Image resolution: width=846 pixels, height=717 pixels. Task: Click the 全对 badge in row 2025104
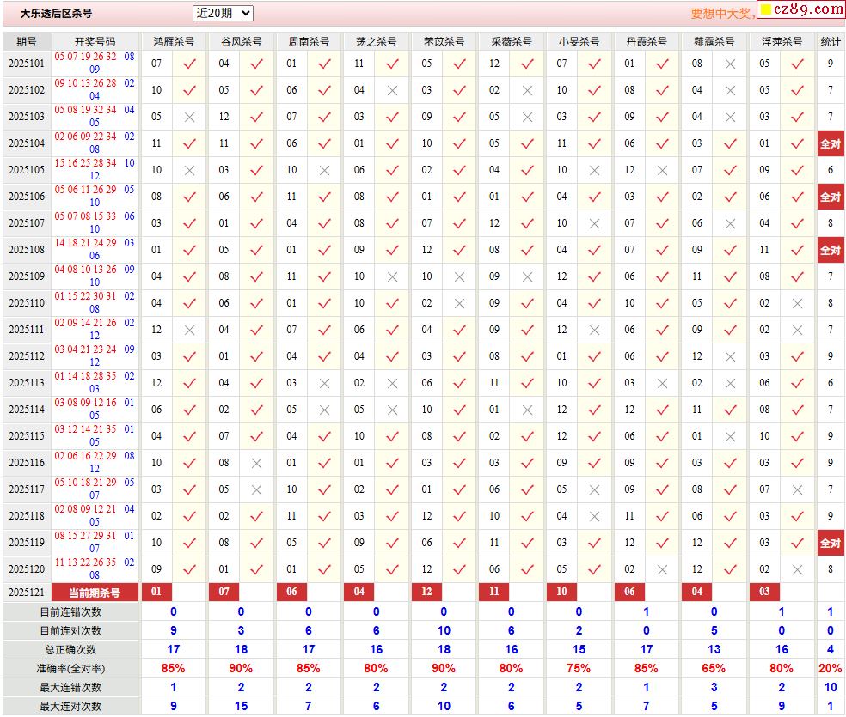830,143
